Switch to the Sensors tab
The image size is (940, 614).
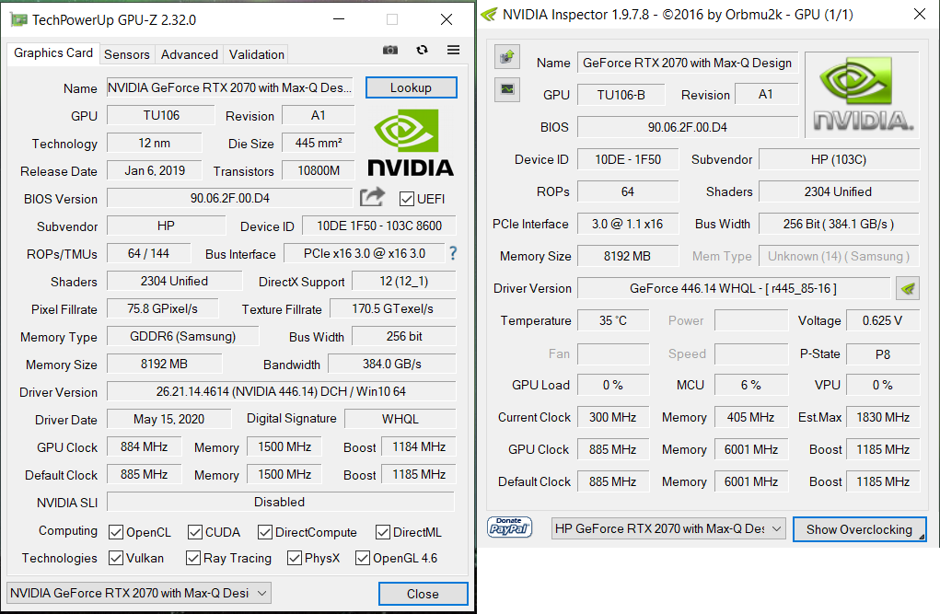click(127, 54)
